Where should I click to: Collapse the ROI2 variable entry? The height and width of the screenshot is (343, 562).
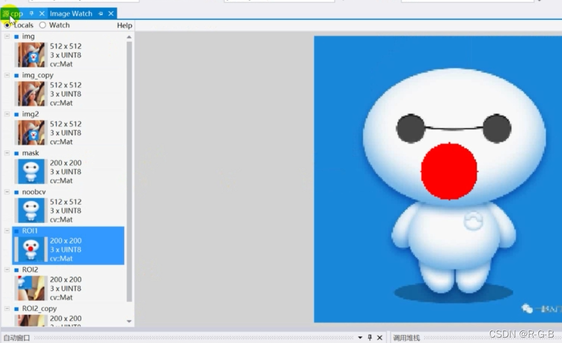pyautogui.click(x=7, y=270)
